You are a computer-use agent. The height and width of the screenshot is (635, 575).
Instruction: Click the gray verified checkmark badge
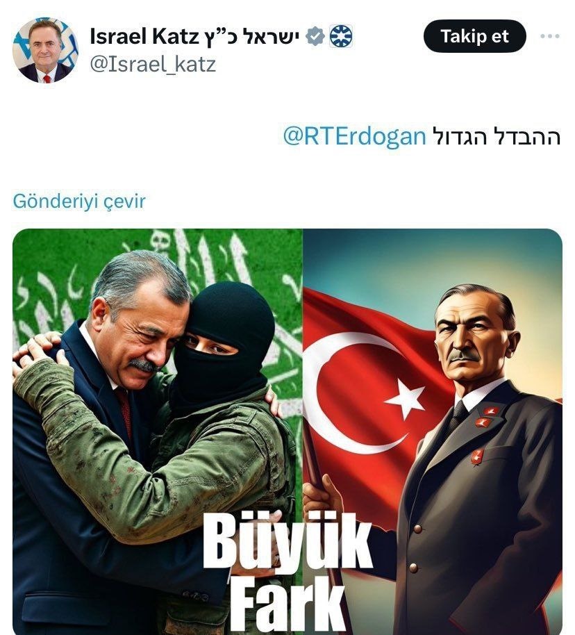(x=315, y=36)
